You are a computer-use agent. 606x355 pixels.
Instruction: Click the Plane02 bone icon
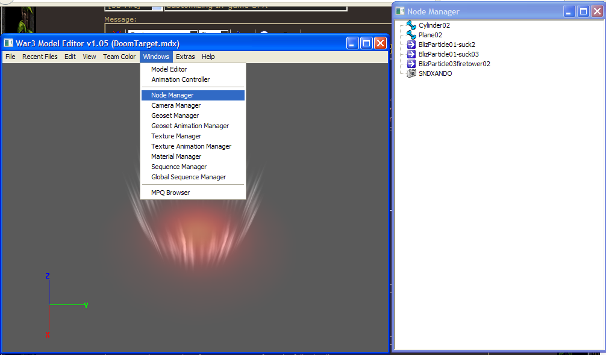411,35
